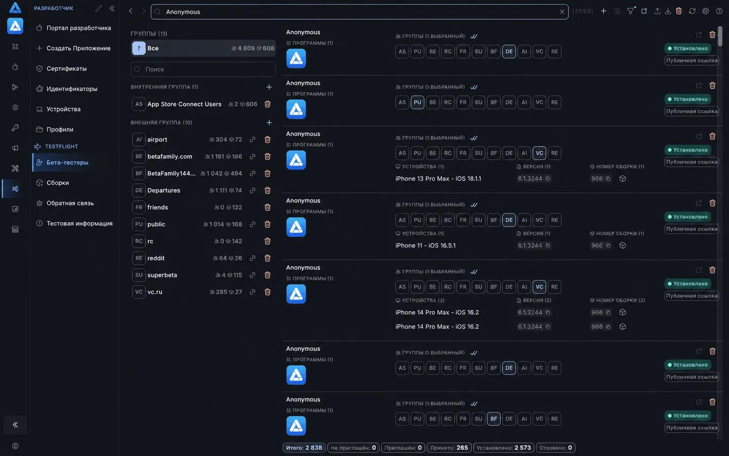This screenshot has width=729, height=456.
Task: Select all groups checkmark in first tester row
Action: (x=474, y=36)
